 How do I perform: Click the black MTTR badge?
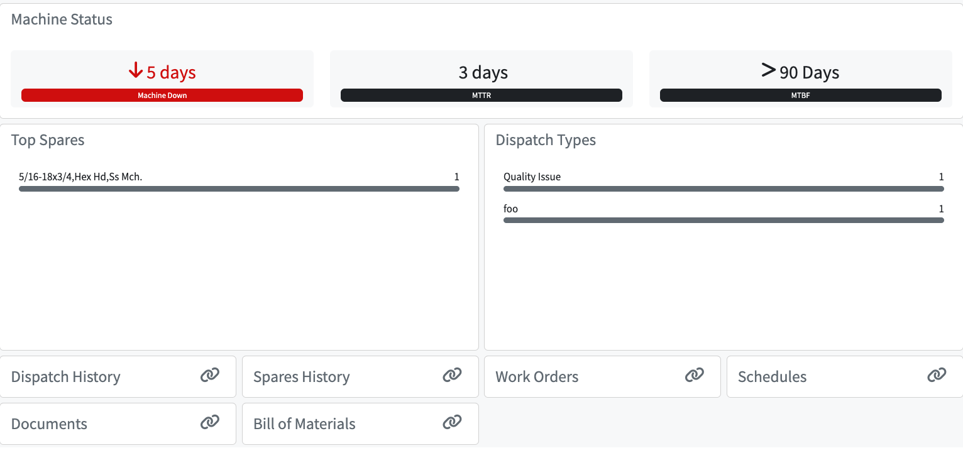click(x=481, y=96)
